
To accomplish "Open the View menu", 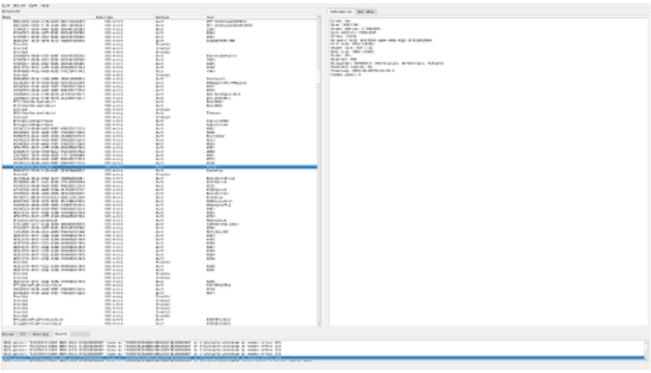I will 33,5.
